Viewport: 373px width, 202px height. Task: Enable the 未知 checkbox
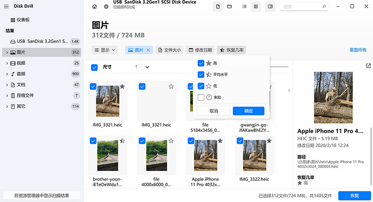tap(201, 98)
